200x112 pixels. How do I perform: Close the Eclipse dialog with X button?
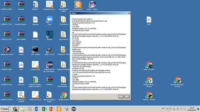click(129, 13)
